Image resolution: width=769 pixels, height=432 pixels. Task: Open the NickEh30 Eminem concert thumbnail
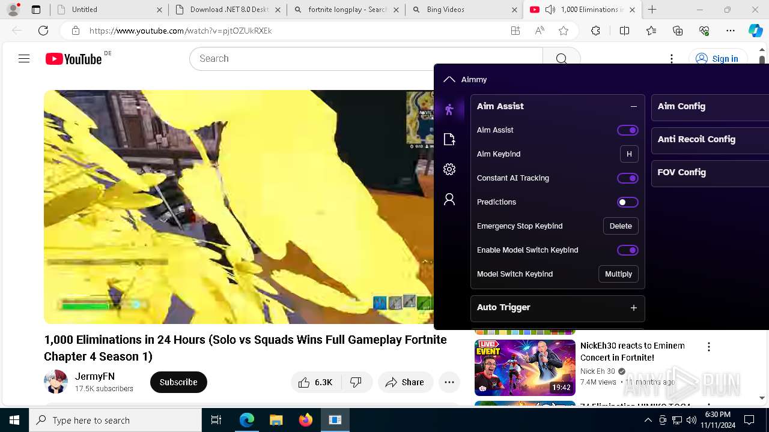click(525, 368)
